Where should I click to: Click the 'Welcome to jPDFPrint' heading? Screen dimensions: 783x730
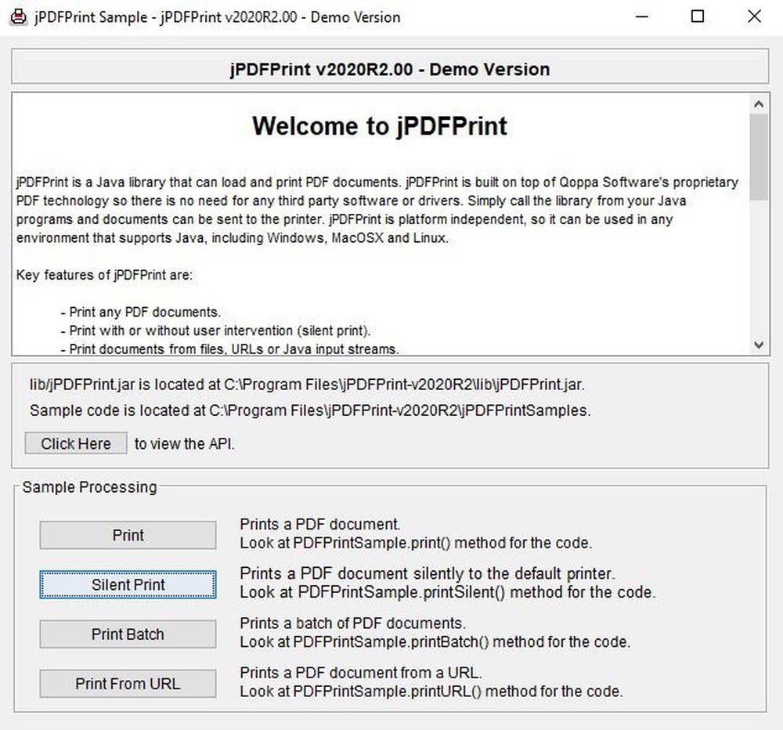pyautogui.click(x=380, y=126)
